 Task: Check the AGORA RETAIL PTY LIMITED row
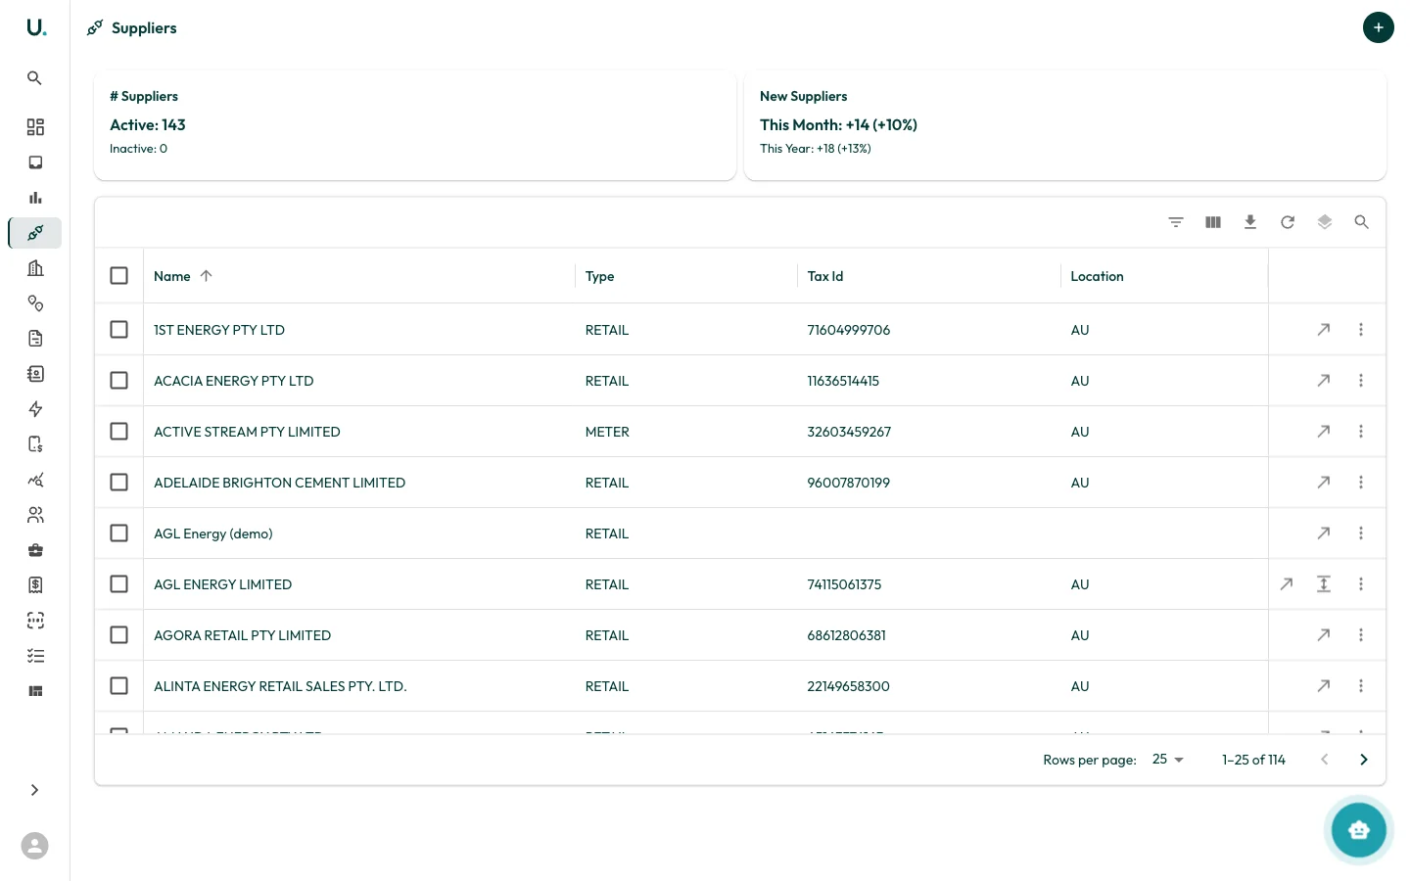point(119,635)
